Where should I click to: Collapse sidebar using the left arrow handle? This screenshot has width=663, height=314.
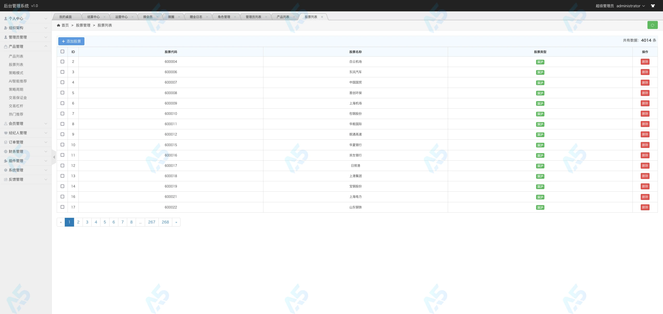pyautogui.click(x=54, y=157)
